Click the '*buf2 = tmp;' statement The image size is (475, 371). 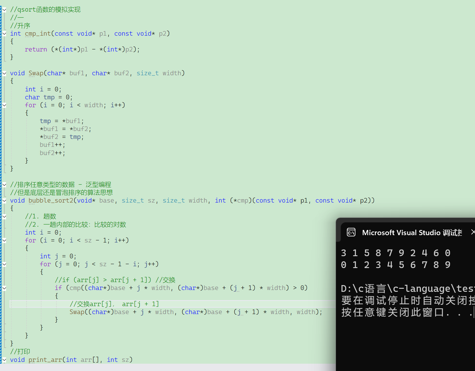click(x=62, y=137)
